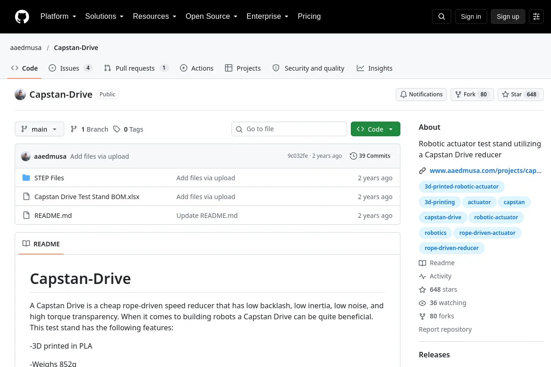The width and height of the screenshot is (551, 367).
Task: Click the 3d-printing topic tag
Action: tap(440, 202)
